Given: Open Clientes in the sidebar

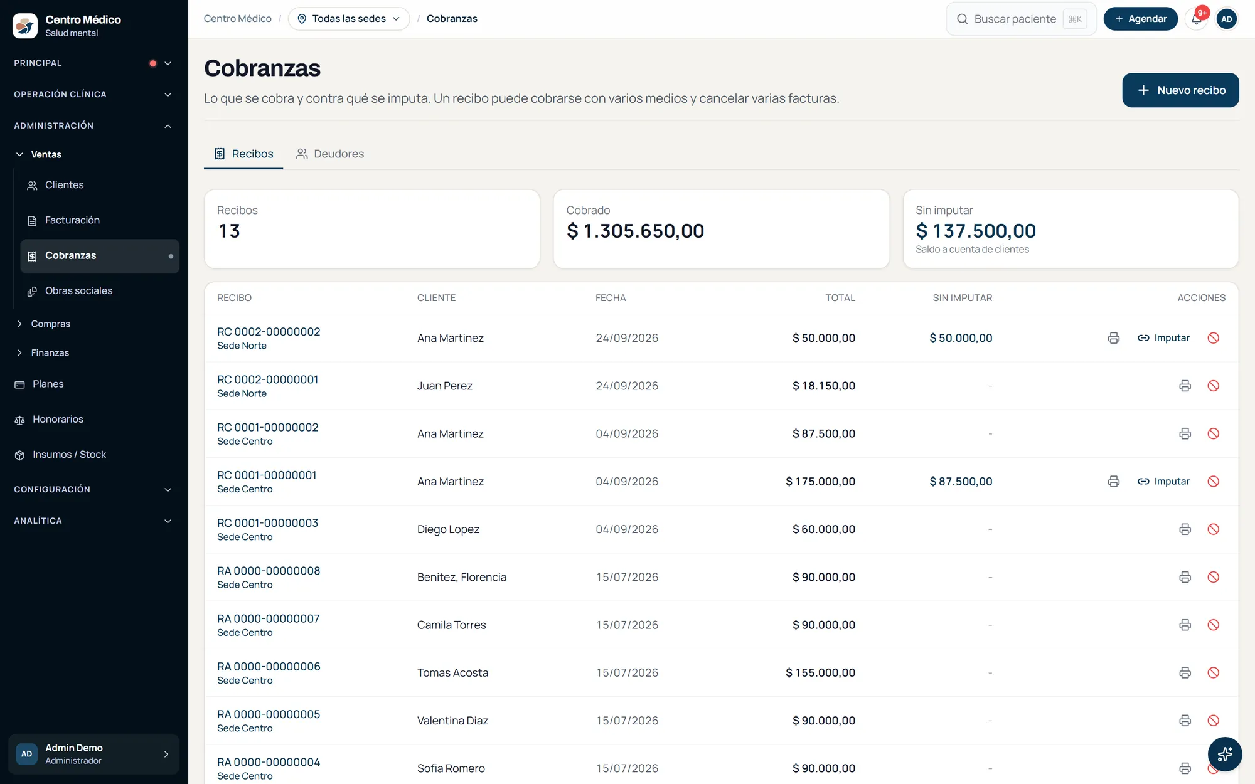Looking at the screenshot, I should pyautogui.click(x=100, y=185).
